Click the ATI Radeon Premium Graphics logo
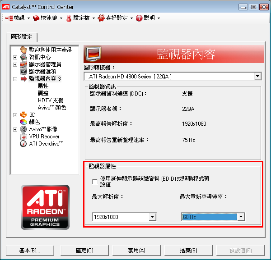 click(45, 207)
